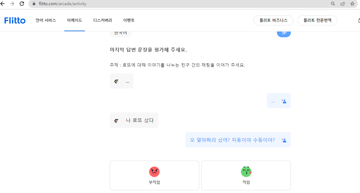Click the angry face emoji above 부적합

(x=154, y=171)
